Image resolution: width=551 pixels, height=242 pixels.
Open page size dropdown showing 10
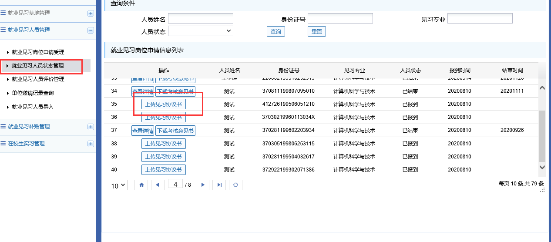coord(117,185)
